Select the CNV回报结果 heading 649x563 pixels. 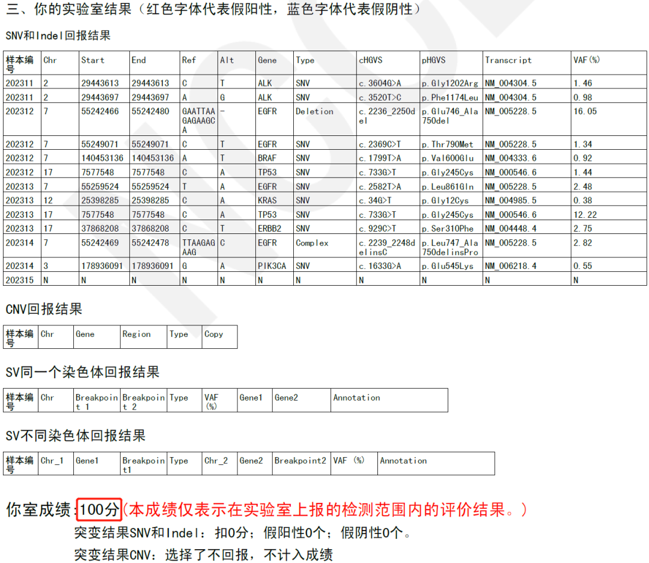[x=43, y=309]
